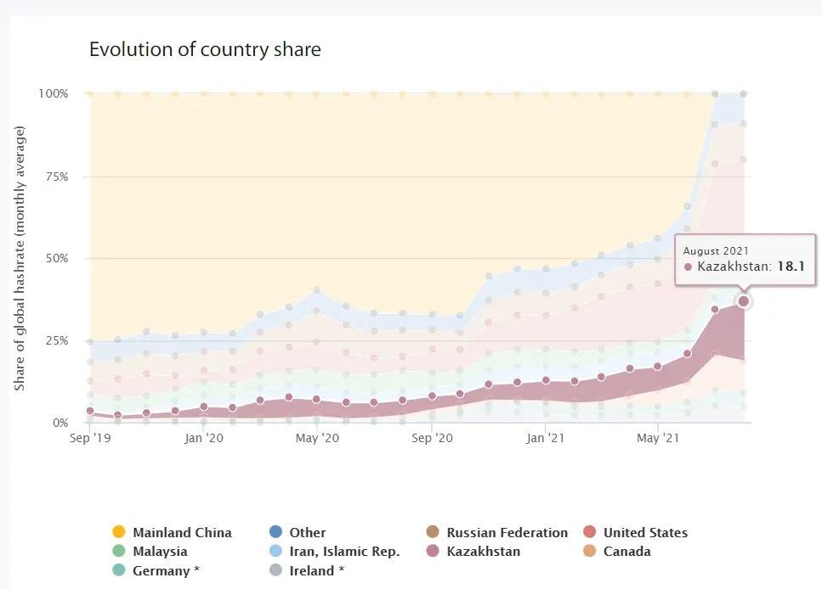This screenshot has width=822, height=589.
Task: Click the teal Germany legend dot
Action: point(119,570)
